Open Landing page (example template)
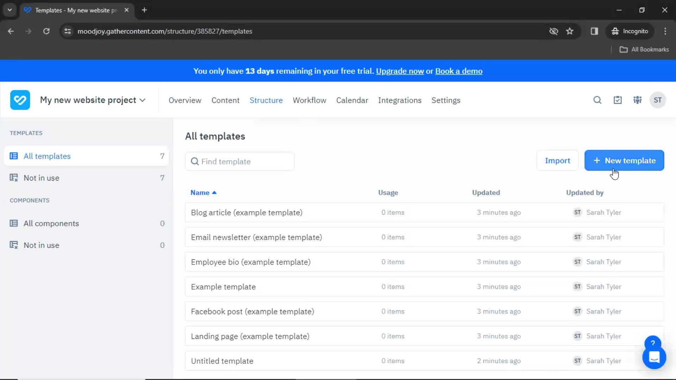 (x=424, y=336)
